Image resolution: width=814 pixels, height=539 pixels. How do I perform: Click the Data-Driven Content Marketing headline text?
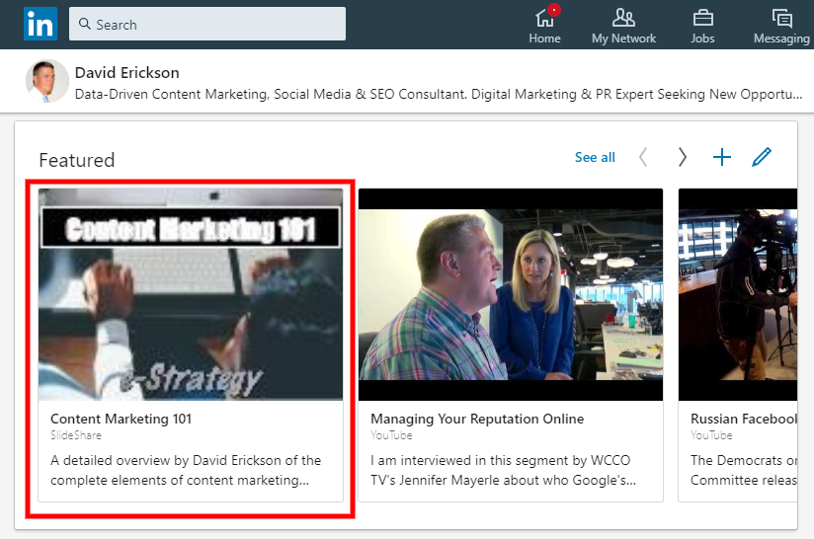(x=439, y=95)
